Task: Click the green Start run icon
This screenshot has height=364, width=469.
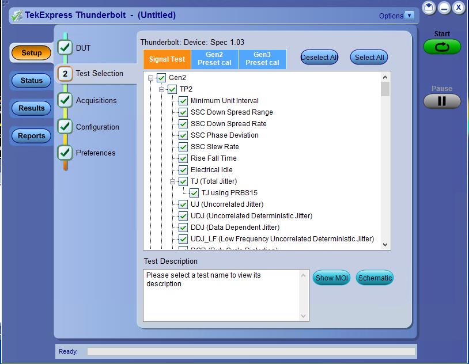Action: (x=442, y=47)
